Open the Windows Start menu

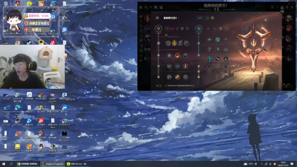tap(4, 164)
